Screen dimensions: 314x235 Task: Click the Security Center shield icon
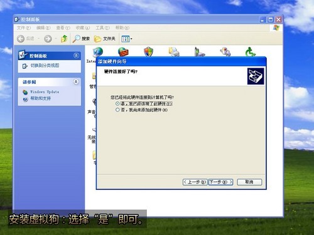point(148,52)
